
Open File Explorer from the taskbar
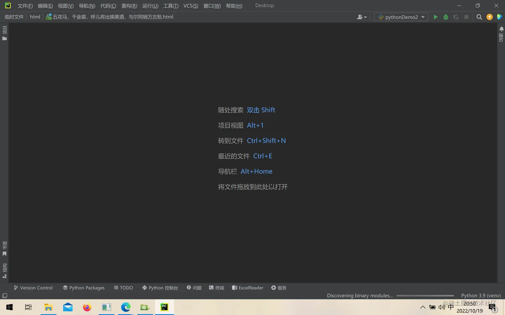(48, 307)
